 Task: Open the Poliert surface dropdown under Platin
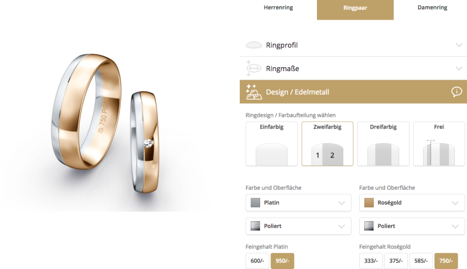pos(298,226)
